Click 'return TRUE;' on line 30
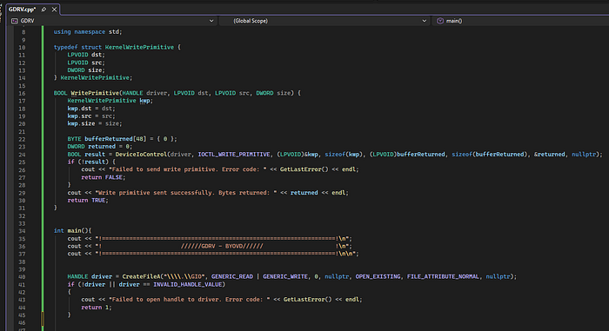The height and width of the screenshot is (331, 609). pos(88,200)
